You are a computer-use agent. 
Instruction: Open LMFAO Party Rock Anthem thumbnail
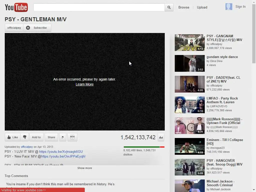pyautogui.click(x=189, y=105)
